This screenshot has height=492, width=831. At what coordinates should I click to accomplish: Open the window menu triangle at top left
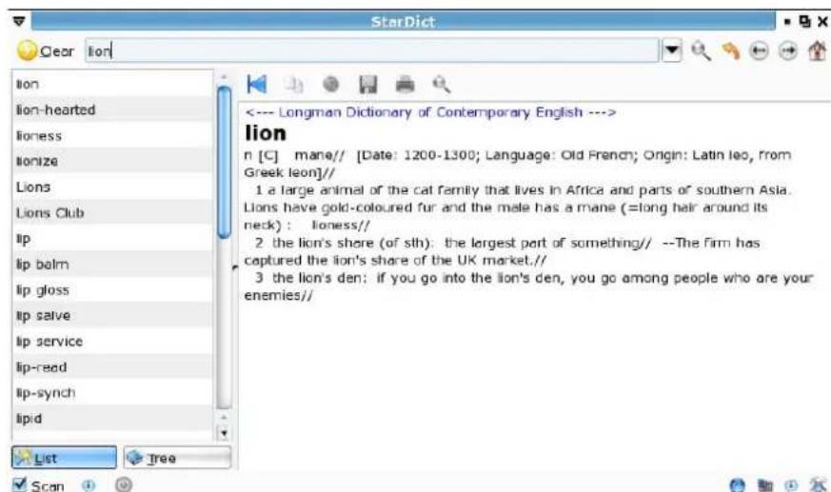18,21
